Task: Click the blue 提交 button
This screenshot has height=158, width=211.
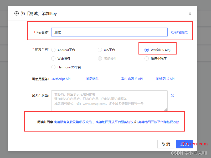Action: 185,144
